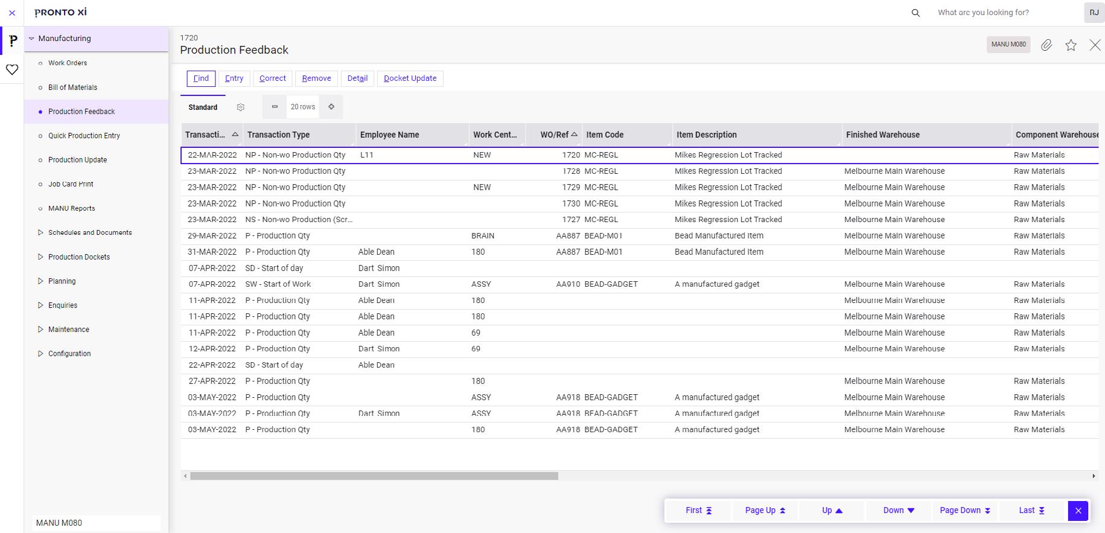Select the SW - Start of Work row
Image resolution: width=1105 pixels, height=533 pixels.
point(640,284)
